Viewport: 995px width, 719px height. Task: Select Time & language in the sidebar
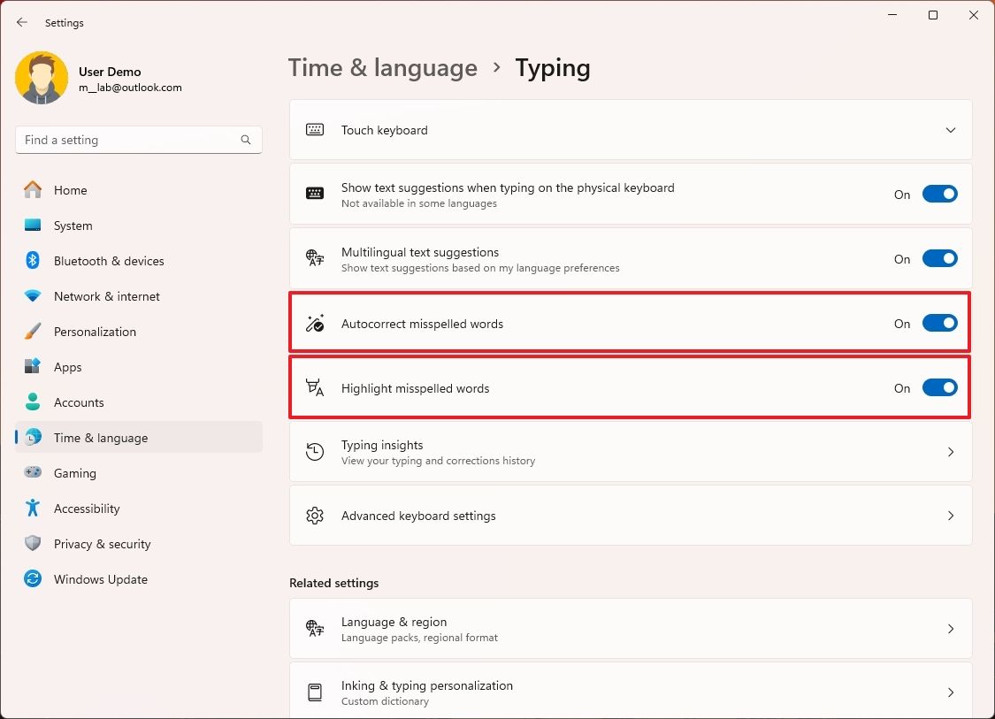pos(101,437)
